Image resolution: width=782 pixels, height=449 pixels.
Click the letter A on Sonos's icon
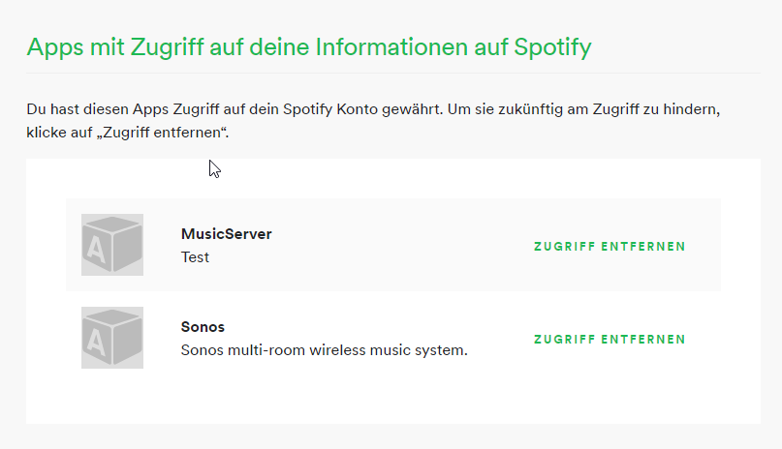pyautogui.click(x=96, y=344)
